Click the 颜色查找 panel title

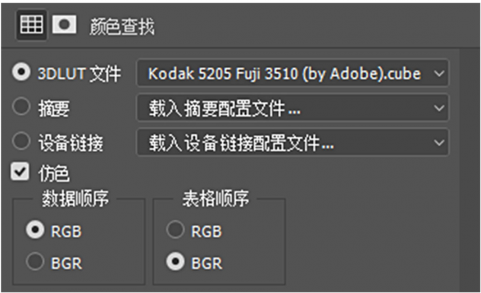tap(122, 27)
